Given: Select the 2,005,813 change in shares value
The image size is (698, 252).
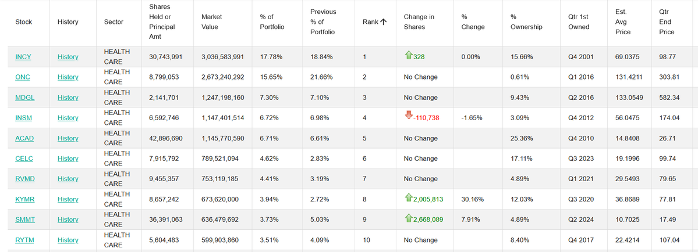Looking at the screenshot, I should tap(428, 200).
